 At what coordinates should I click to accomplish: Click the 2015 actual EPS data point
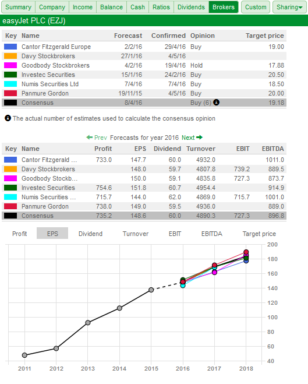click(151, 290)
